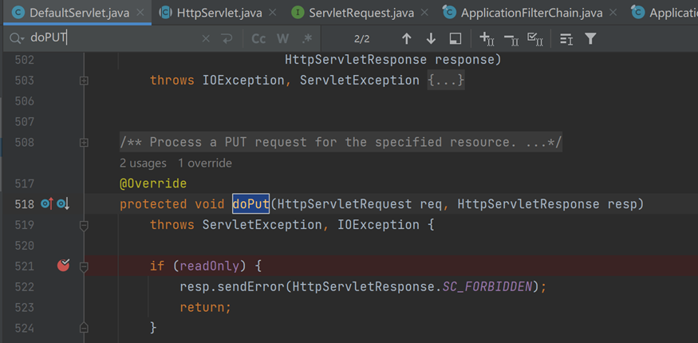Image resolution: width=698 pixels, height=343 pixels.
Task: Close the ServletRequest.java tab
Action: tap(425, 13)
